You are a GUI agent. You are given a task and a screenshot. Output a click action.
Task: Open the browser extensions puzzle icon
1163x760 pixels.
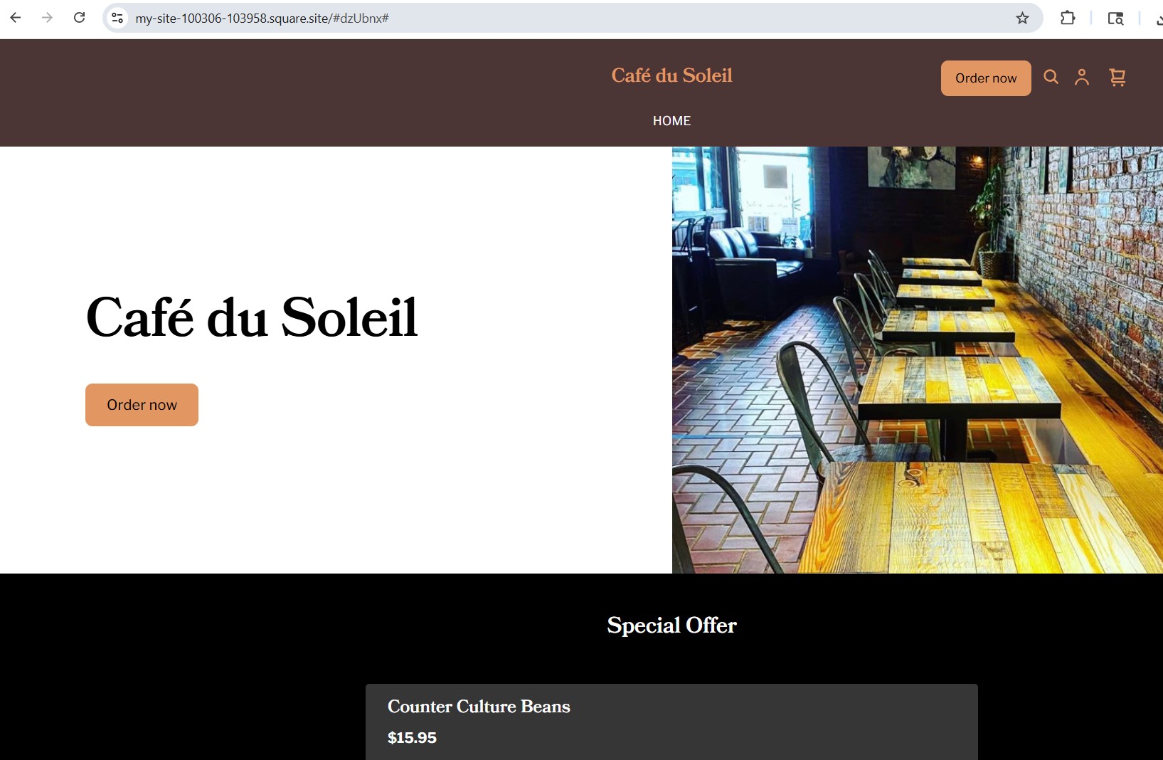tap(1068, 18)
